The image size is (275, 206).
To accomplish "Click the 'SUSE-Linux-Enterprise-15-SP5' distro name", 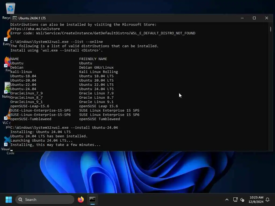I will click(41, 110).
